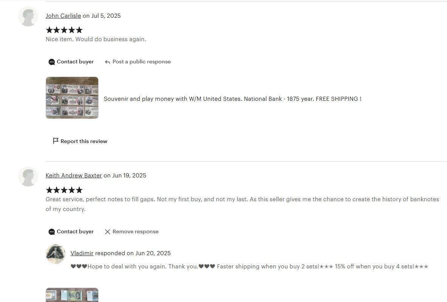Click the star rating on Keith Baxter's review
The height and width of the screenshot is (302, 447).
tap(64, 190)
